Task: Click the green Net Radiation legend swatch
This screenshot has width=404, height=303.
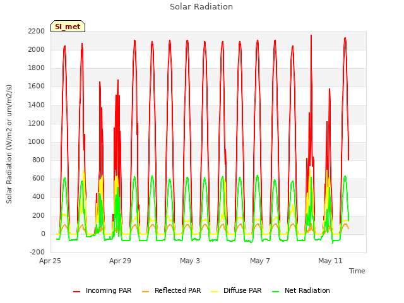Action: click(x=276, y=292)
